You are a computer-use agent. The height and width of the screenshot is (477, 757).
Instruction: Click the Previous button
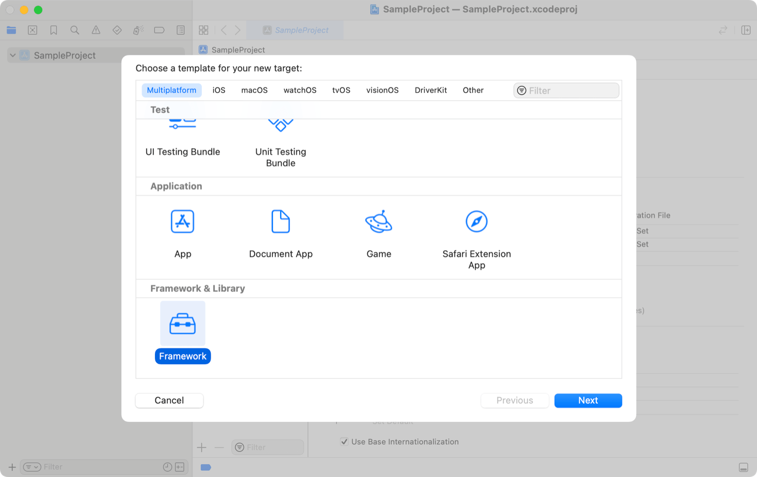pyautogui.click(x=514, y=400)
